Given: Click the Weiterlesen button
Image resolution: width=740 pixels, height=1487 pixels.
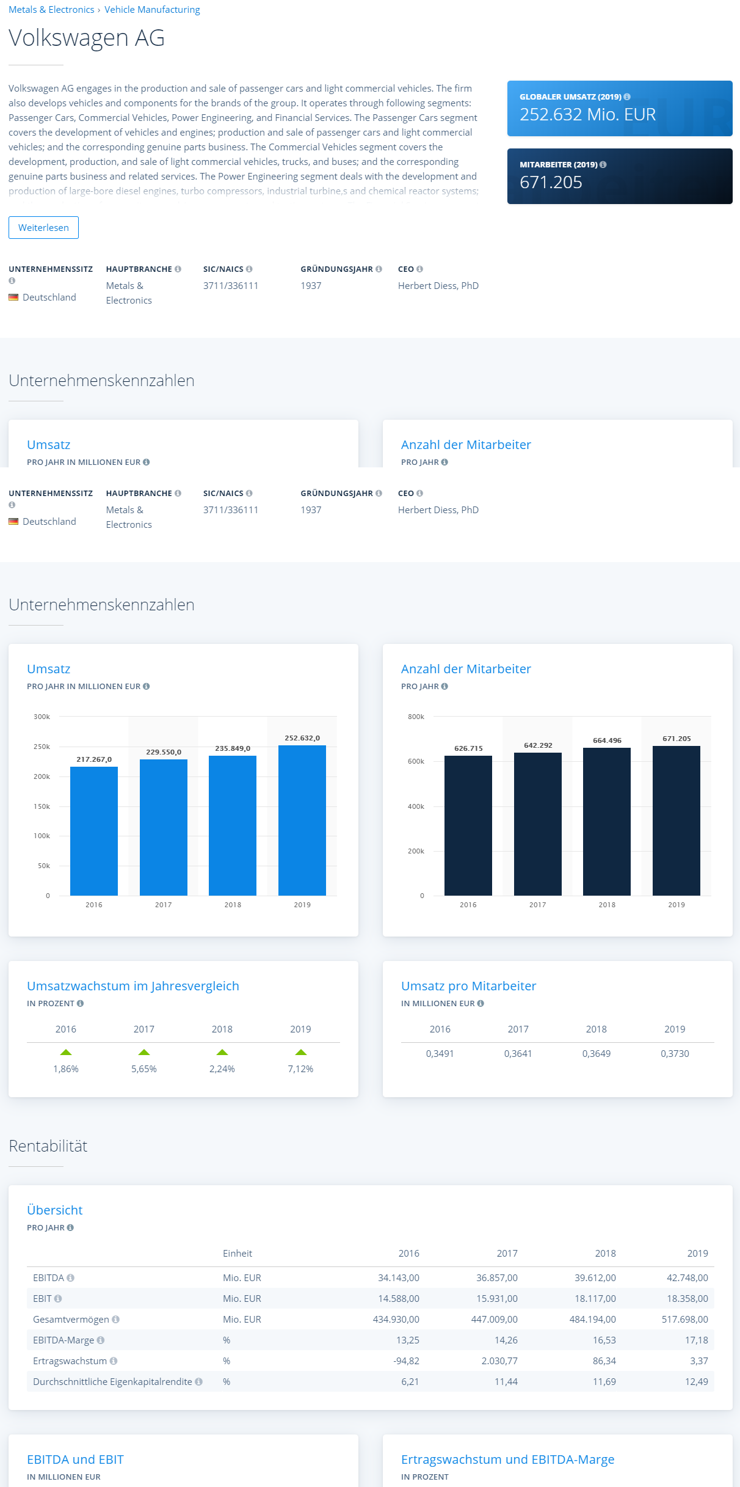Looking at the screenshot, I should tap(43, 227).
